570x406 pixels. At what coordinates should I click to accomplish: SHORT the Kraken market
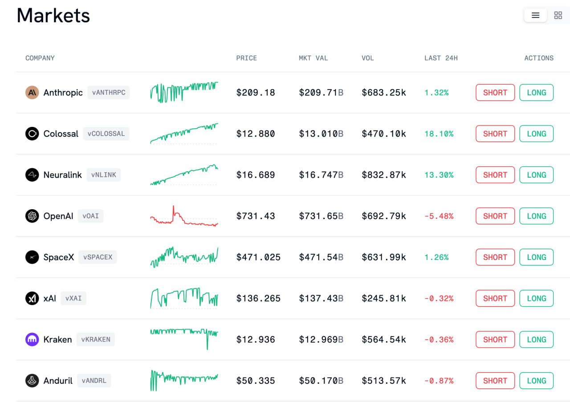[495, 340]
